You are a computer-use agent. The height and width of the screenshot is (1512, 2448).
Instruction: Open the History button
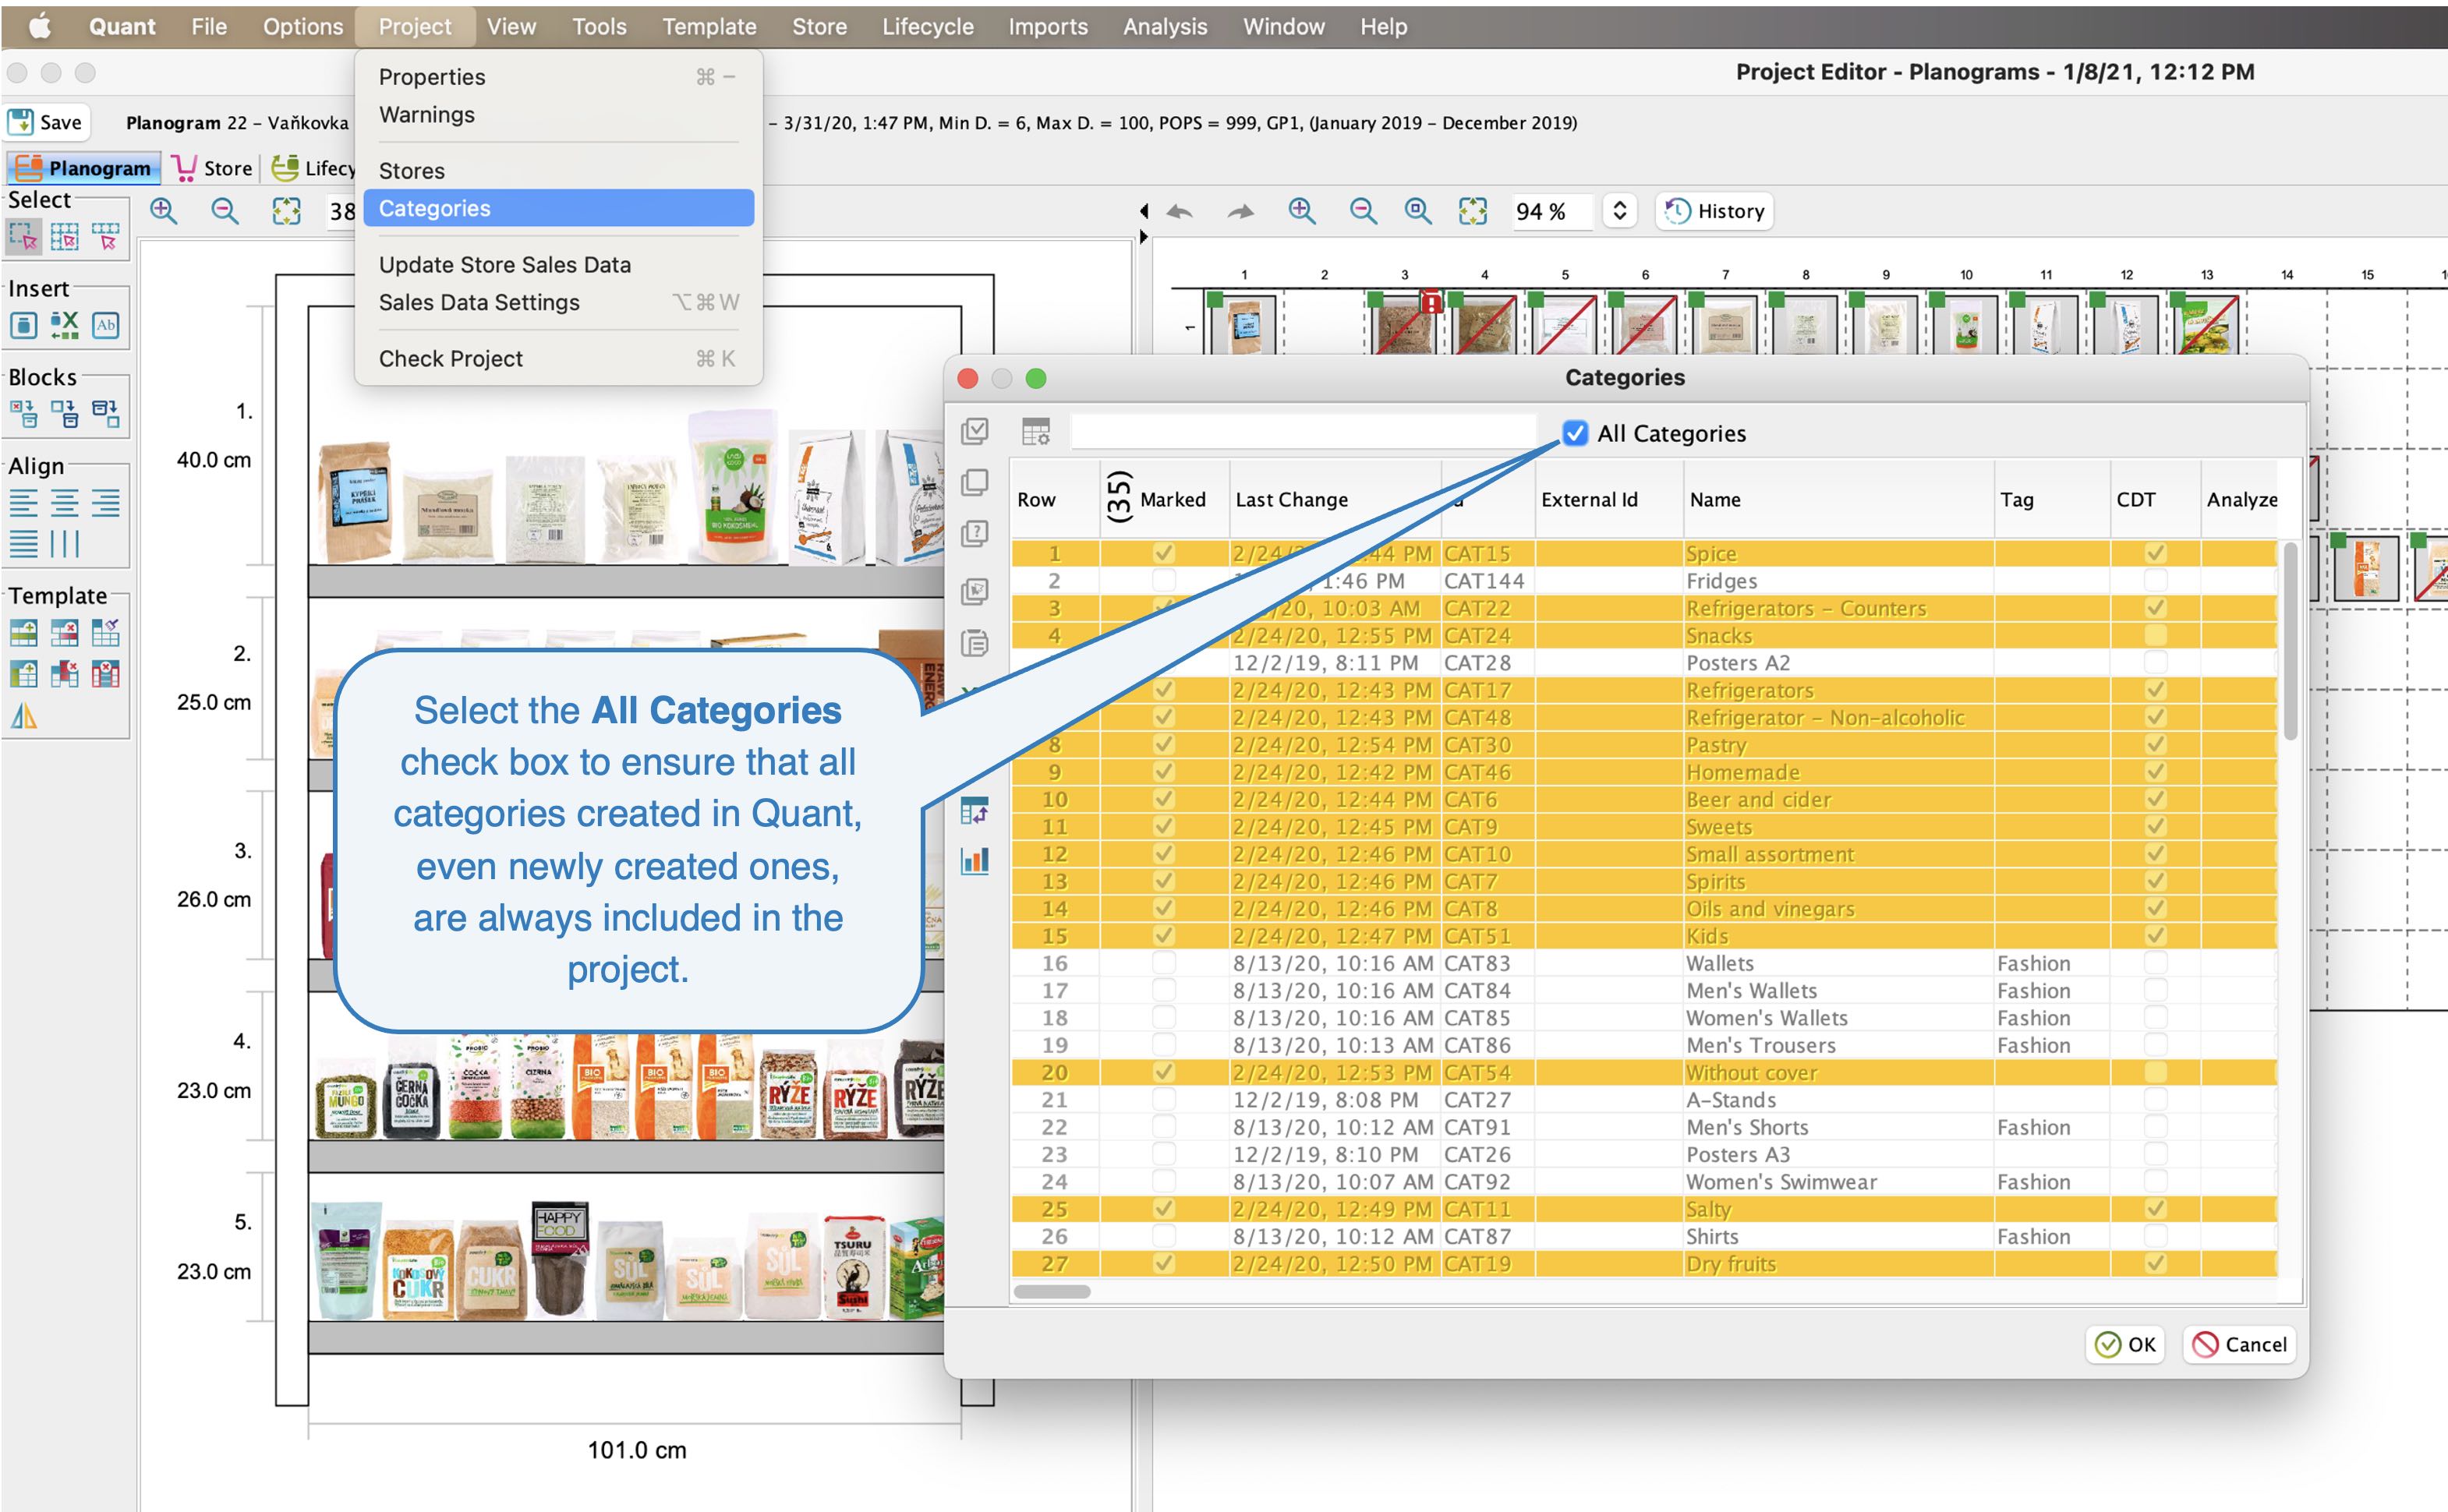click(1714, 211)
